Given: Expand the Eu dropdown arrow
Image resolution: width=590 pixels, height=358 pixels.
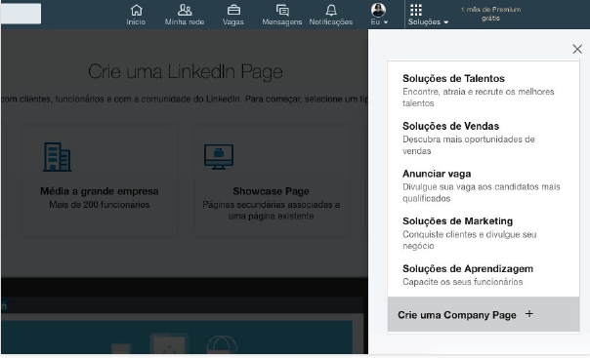Looking at the screenshot, I should pos(386,22).
